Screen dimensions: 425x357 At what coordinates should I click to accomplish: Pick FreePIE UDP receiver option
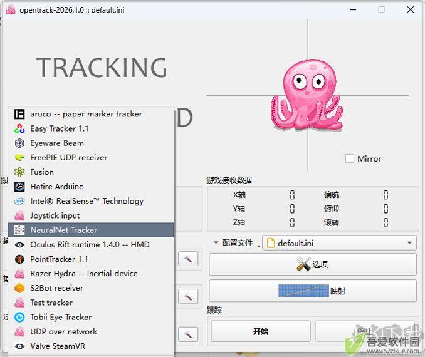click(x=91, y=158)
